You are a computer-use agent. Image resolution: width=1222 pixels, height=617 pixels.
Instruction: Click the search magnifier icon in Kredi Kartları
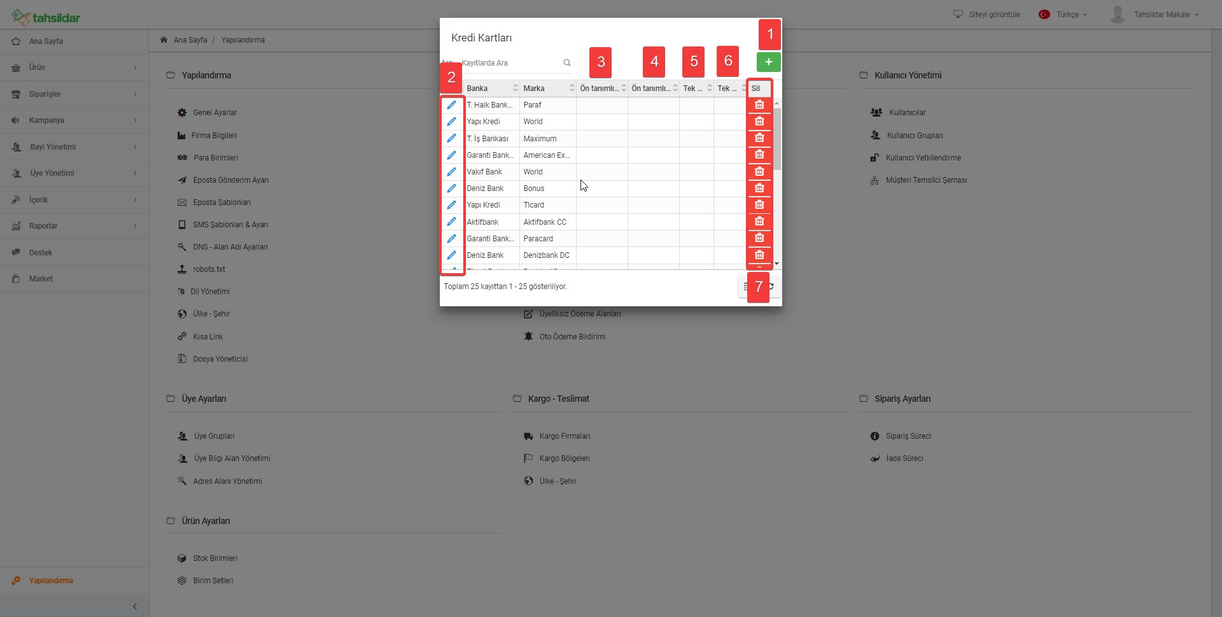click(567, 62)
